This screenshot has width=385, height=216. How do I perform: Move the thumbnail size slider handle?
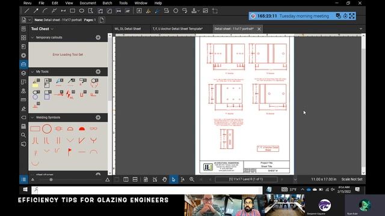(x=51, y=179)
